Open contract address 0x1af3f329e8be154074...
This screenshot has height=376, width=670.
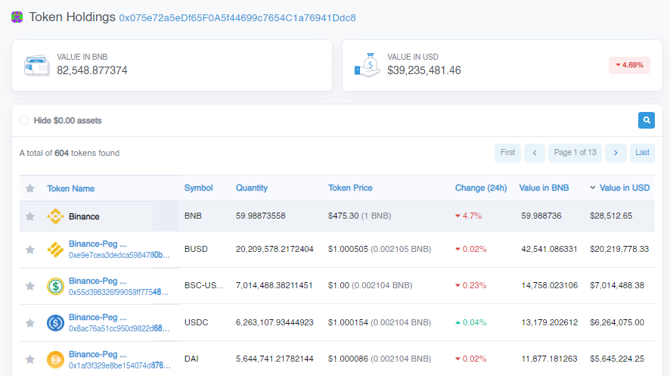[x=119, y=365]
